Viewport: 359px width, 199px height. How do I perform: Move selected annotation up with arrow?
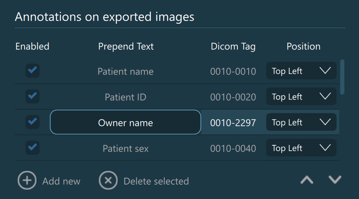coord(307,180)
